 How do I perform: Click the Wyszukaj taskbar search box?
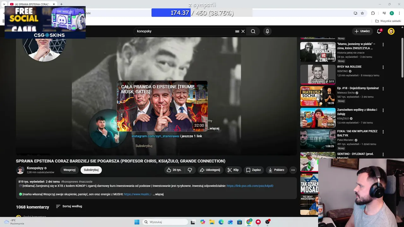tap(164, 222)
